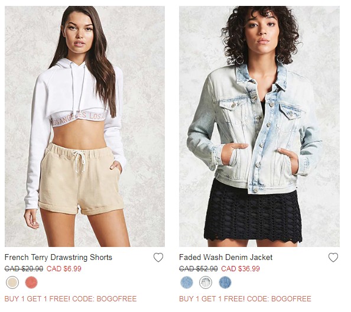Viewport: 351px width, 312px height.
Task: Click the crossed-out CAD $20.90 price
Action: 24,269
